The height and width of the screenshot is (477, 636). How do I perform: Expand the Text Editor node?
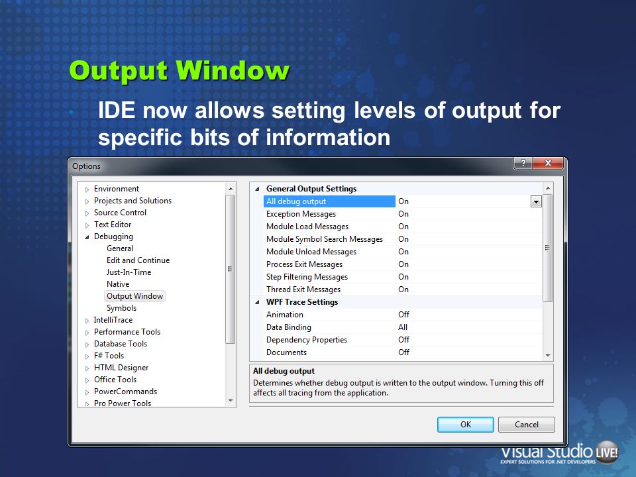point(87,225)
